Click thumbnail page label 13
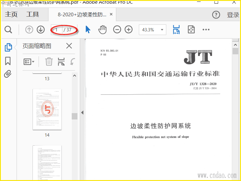Image resolution: width=241 pixels, height=181 pixels. click(47, 79)
